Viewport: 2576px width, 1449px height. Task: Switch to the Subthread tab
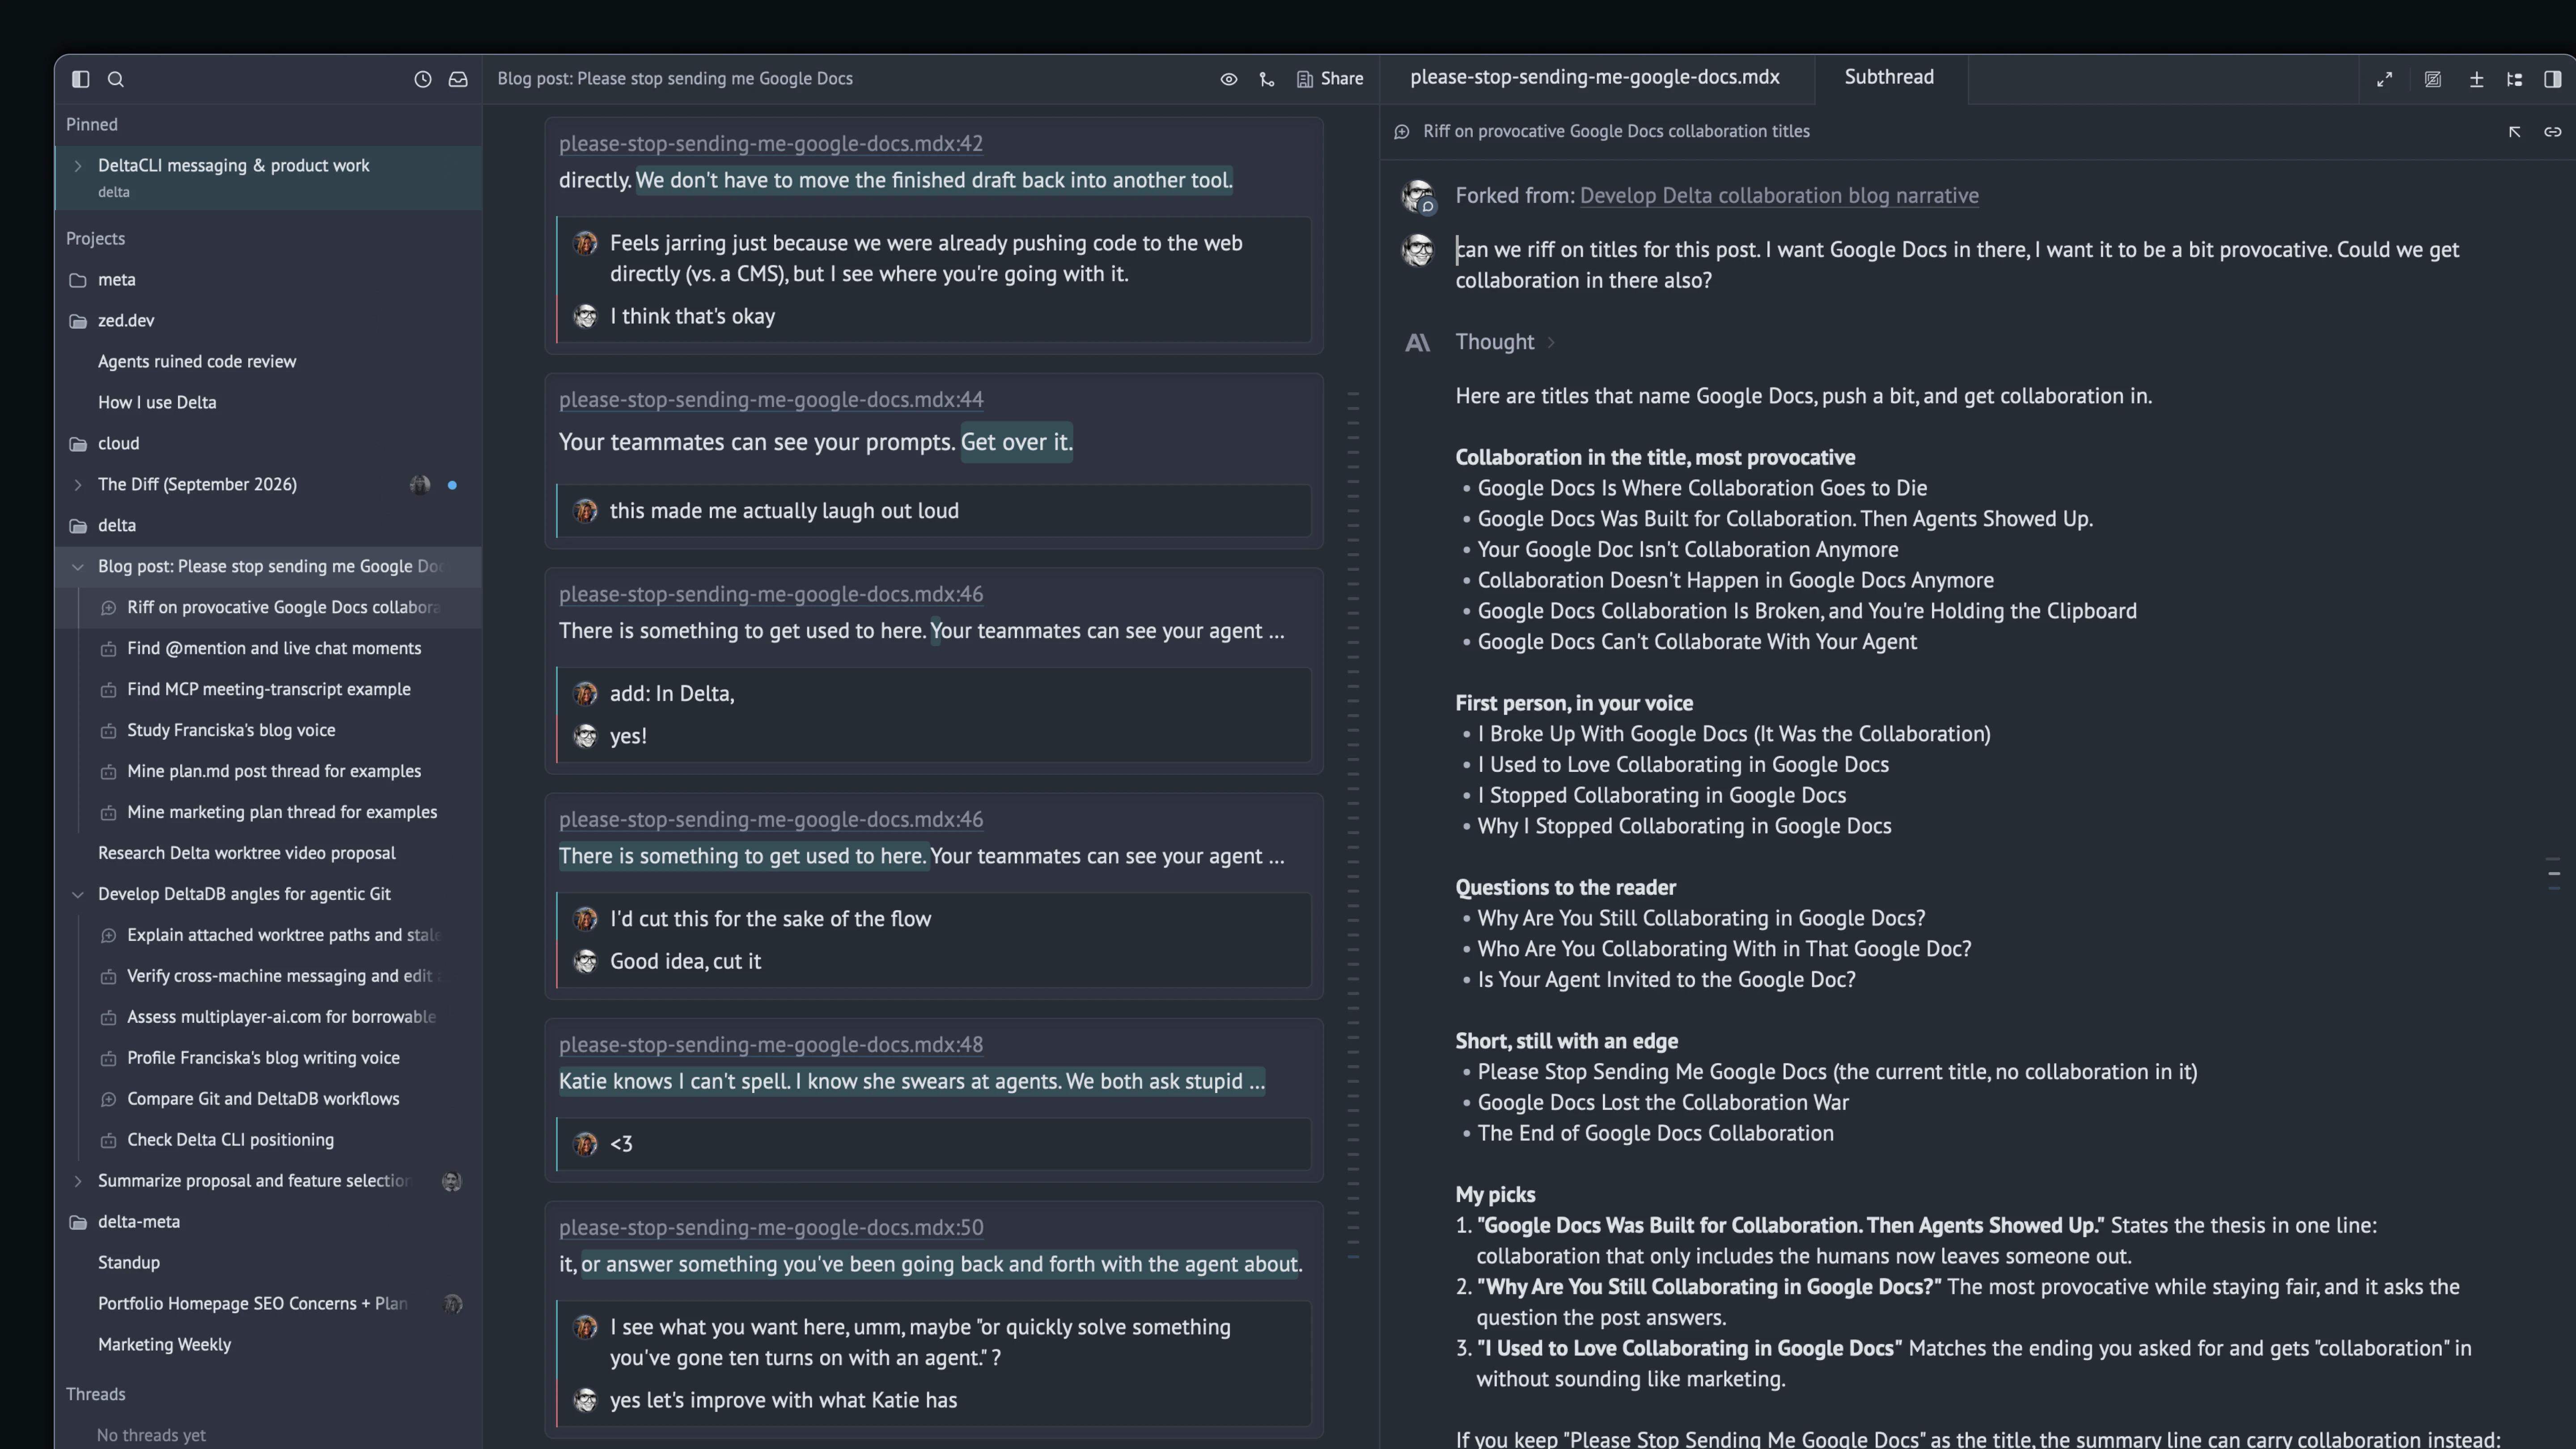click(x=1889, y=77)
